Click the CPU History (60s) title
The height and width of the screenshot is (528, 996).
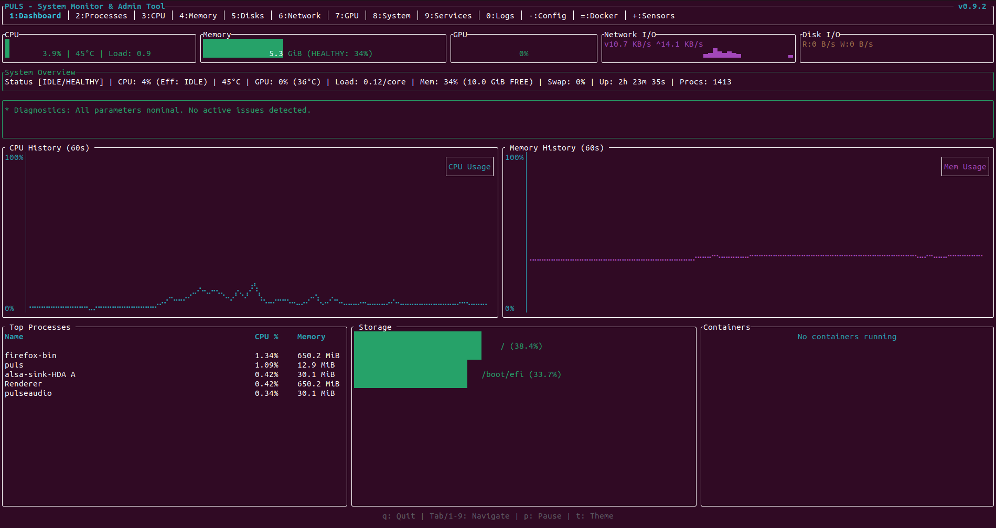point(49,148)
